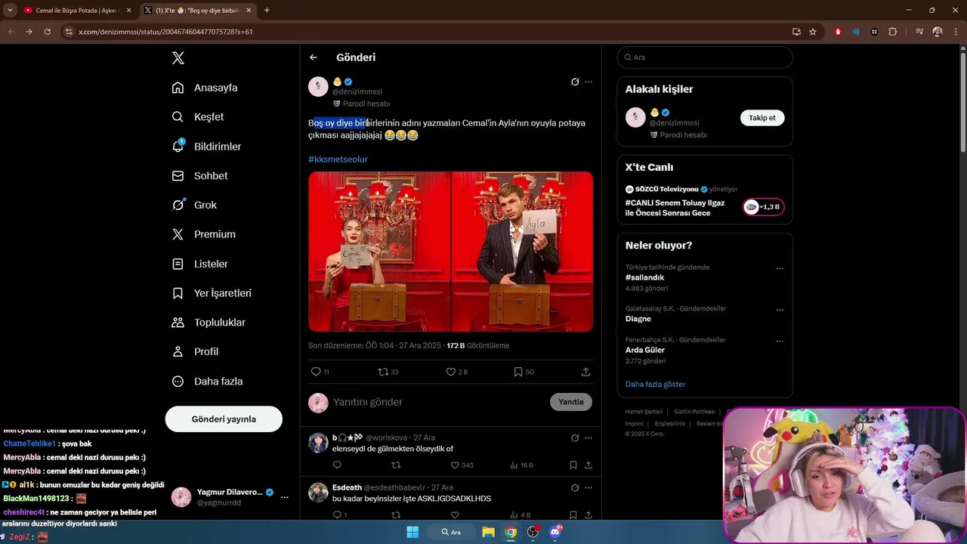967x544 pixels.
Task: Open Keşfet in the sidebar
Action: click(198, 117)
